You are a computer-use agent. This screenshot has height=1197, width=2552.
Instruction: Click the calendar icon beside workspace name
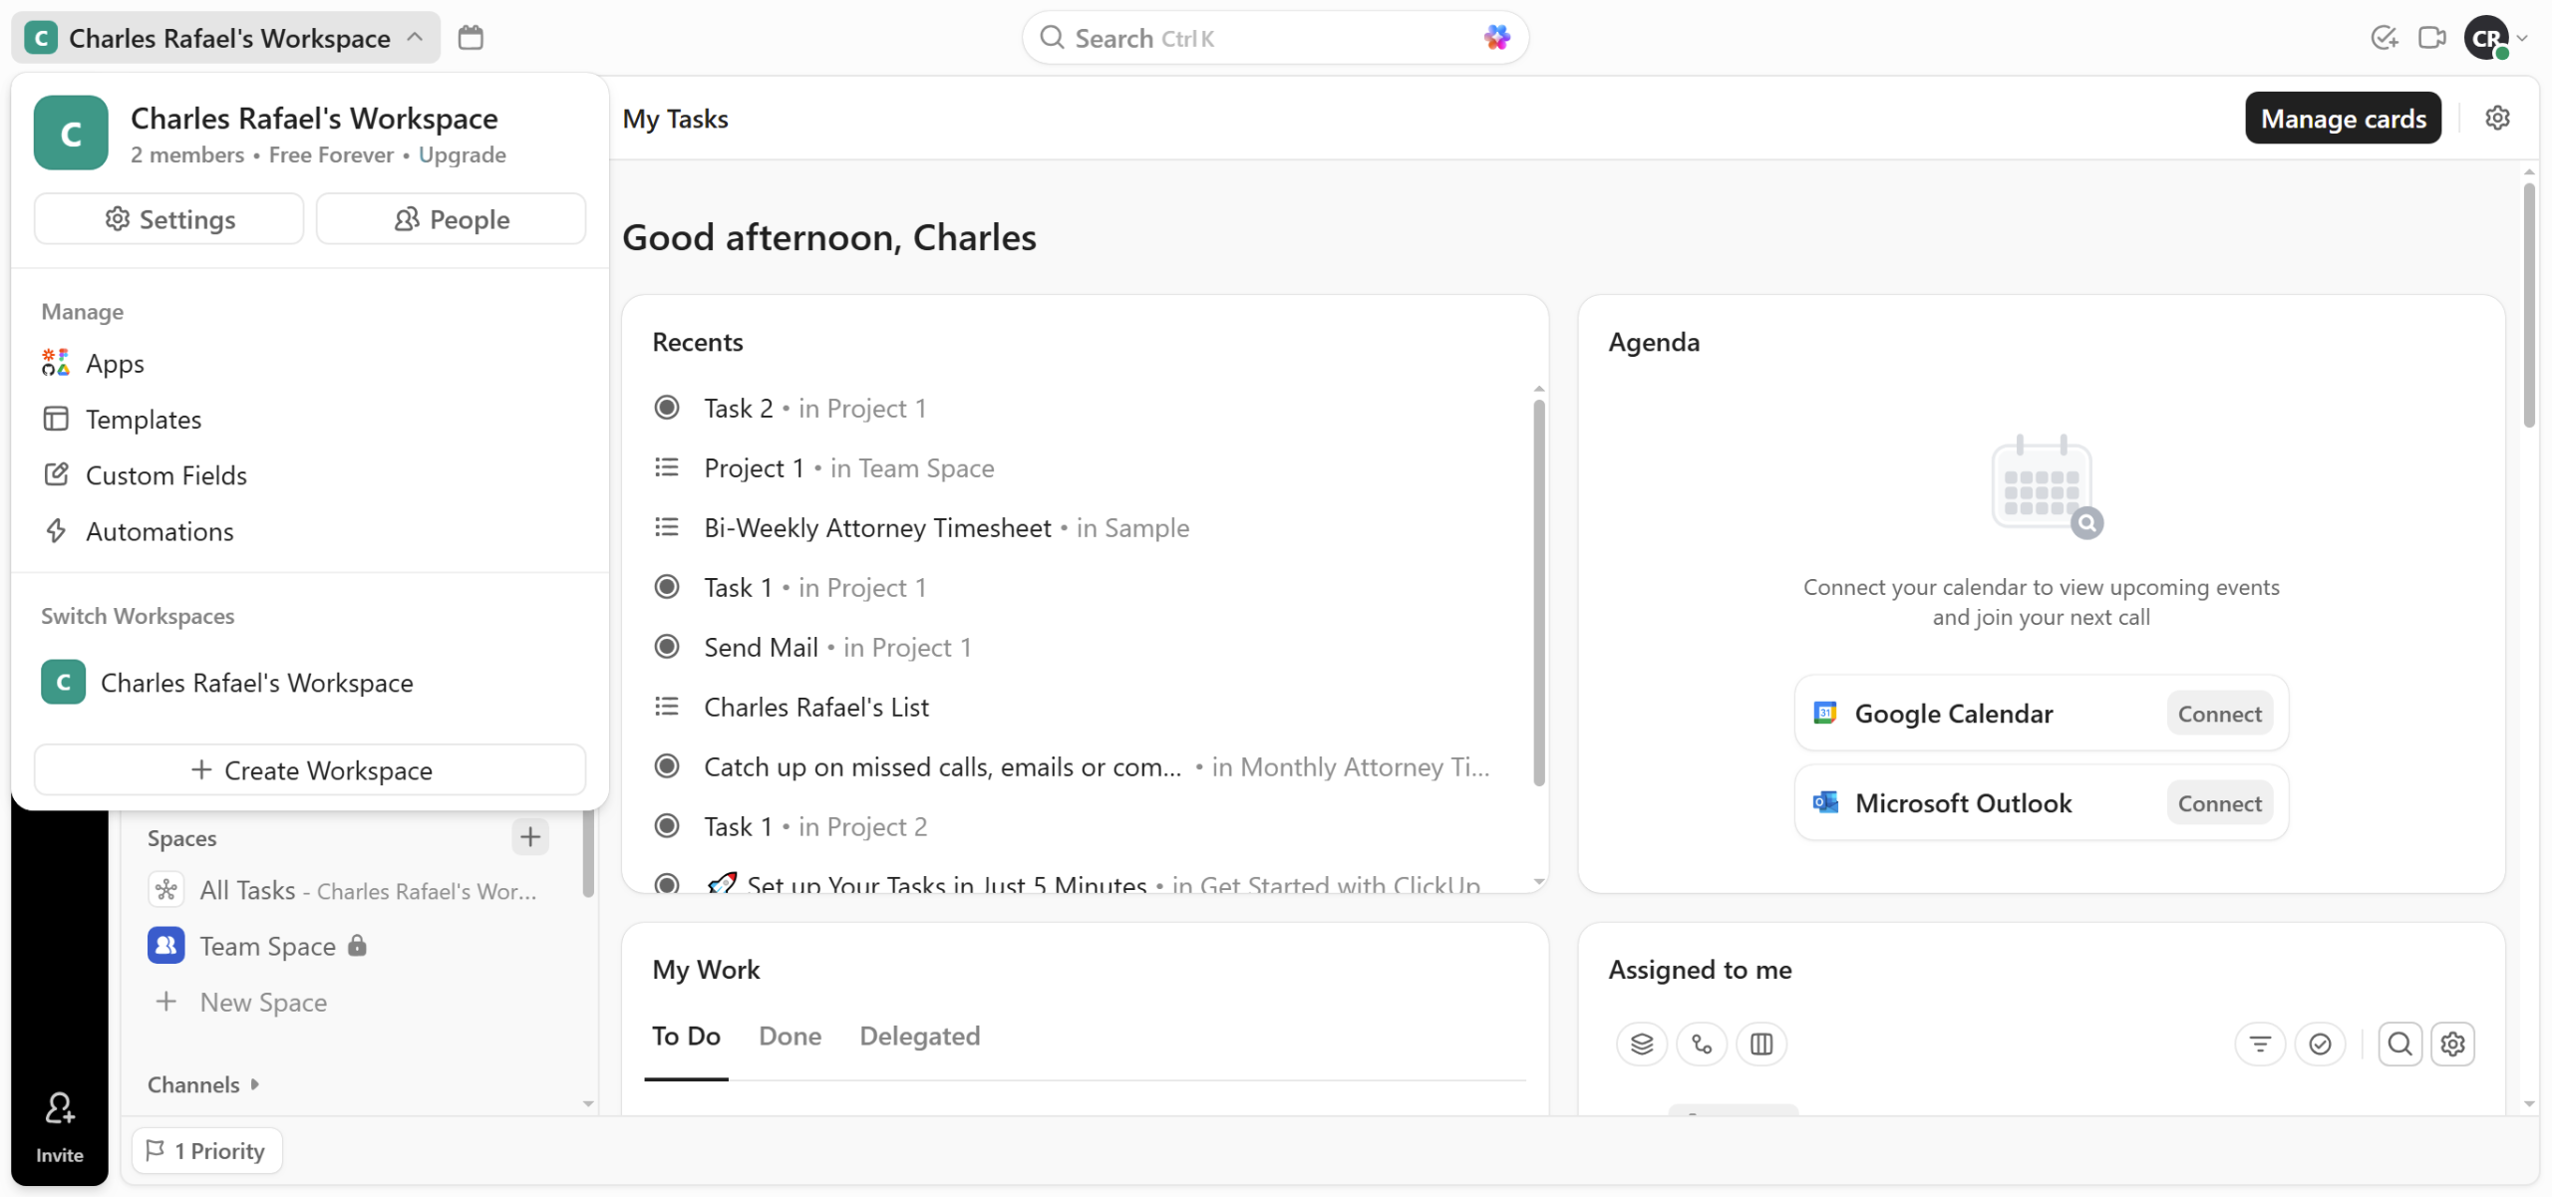(x=471, y=38)
